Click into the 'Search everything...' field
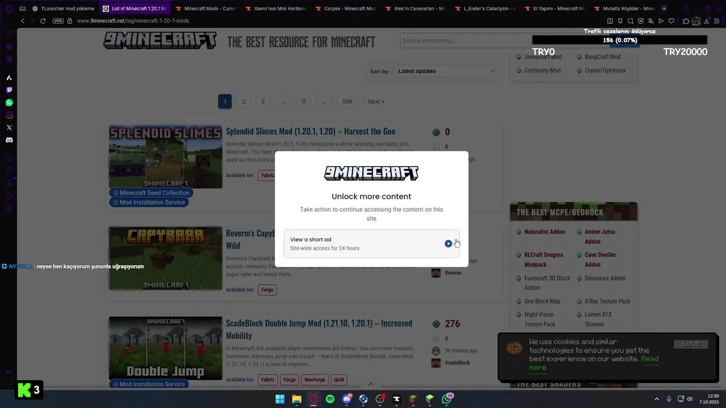 click(x=465, y=40)
